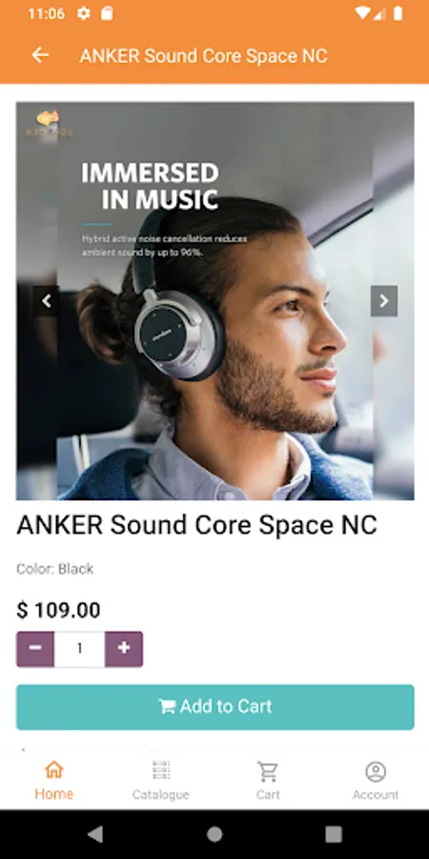Show the previous product image
Image resolution: width=429 pixels, height=859 pixels.
tap(46, 301)
